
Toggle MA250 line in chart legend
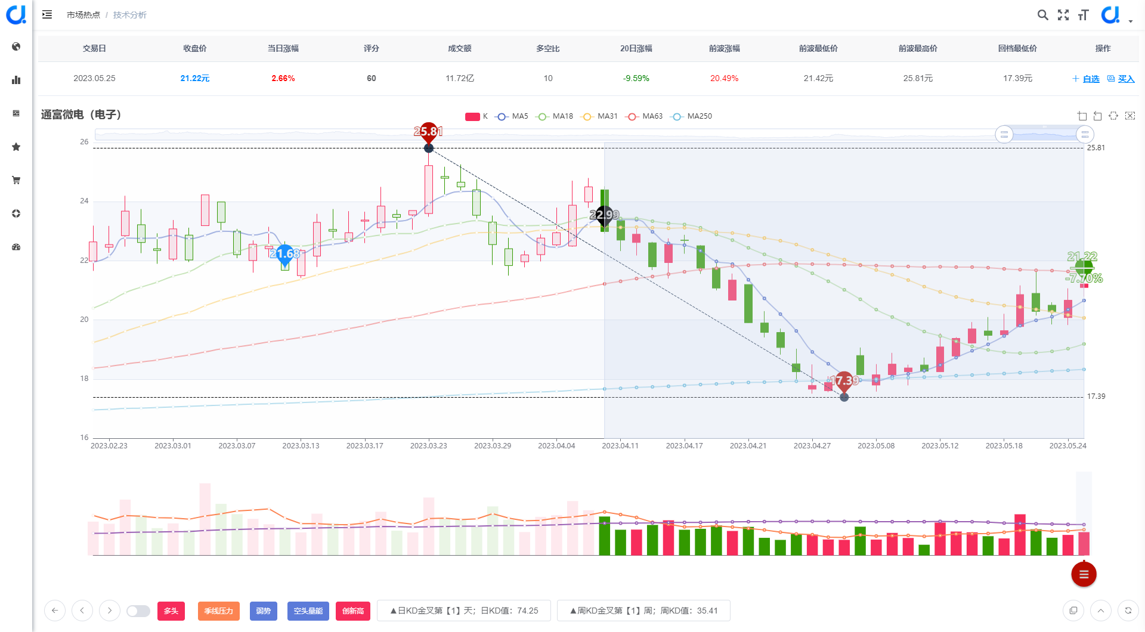[691, 116]
